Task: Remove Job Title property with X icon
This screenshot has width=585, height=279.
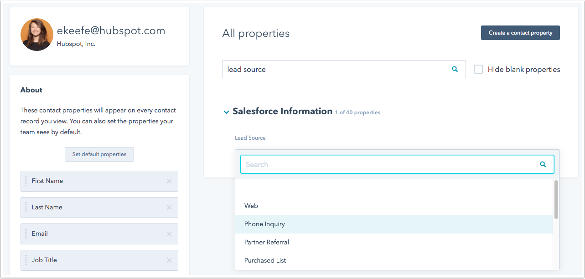Action: point(169,260)
